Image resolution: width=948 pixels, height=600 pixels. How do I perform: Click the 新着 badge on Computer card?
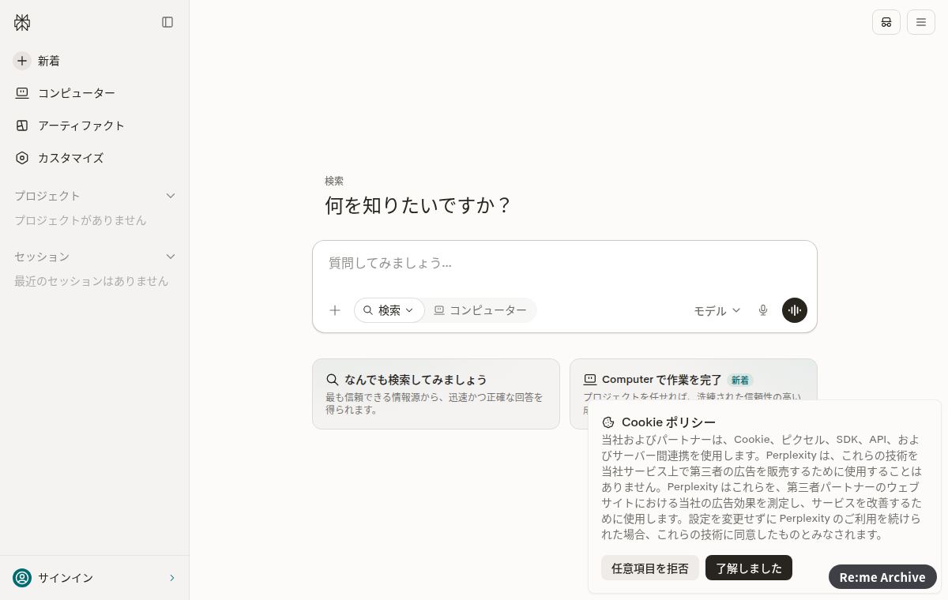739,380
